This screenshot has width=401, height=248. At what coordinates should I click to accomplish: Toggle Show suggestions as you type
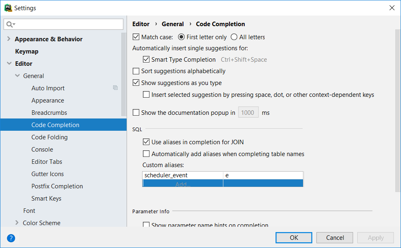point(136,83)
